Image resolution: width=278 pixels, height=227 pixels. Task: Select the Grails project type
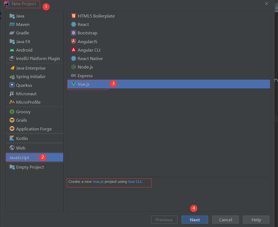[34, 120]
